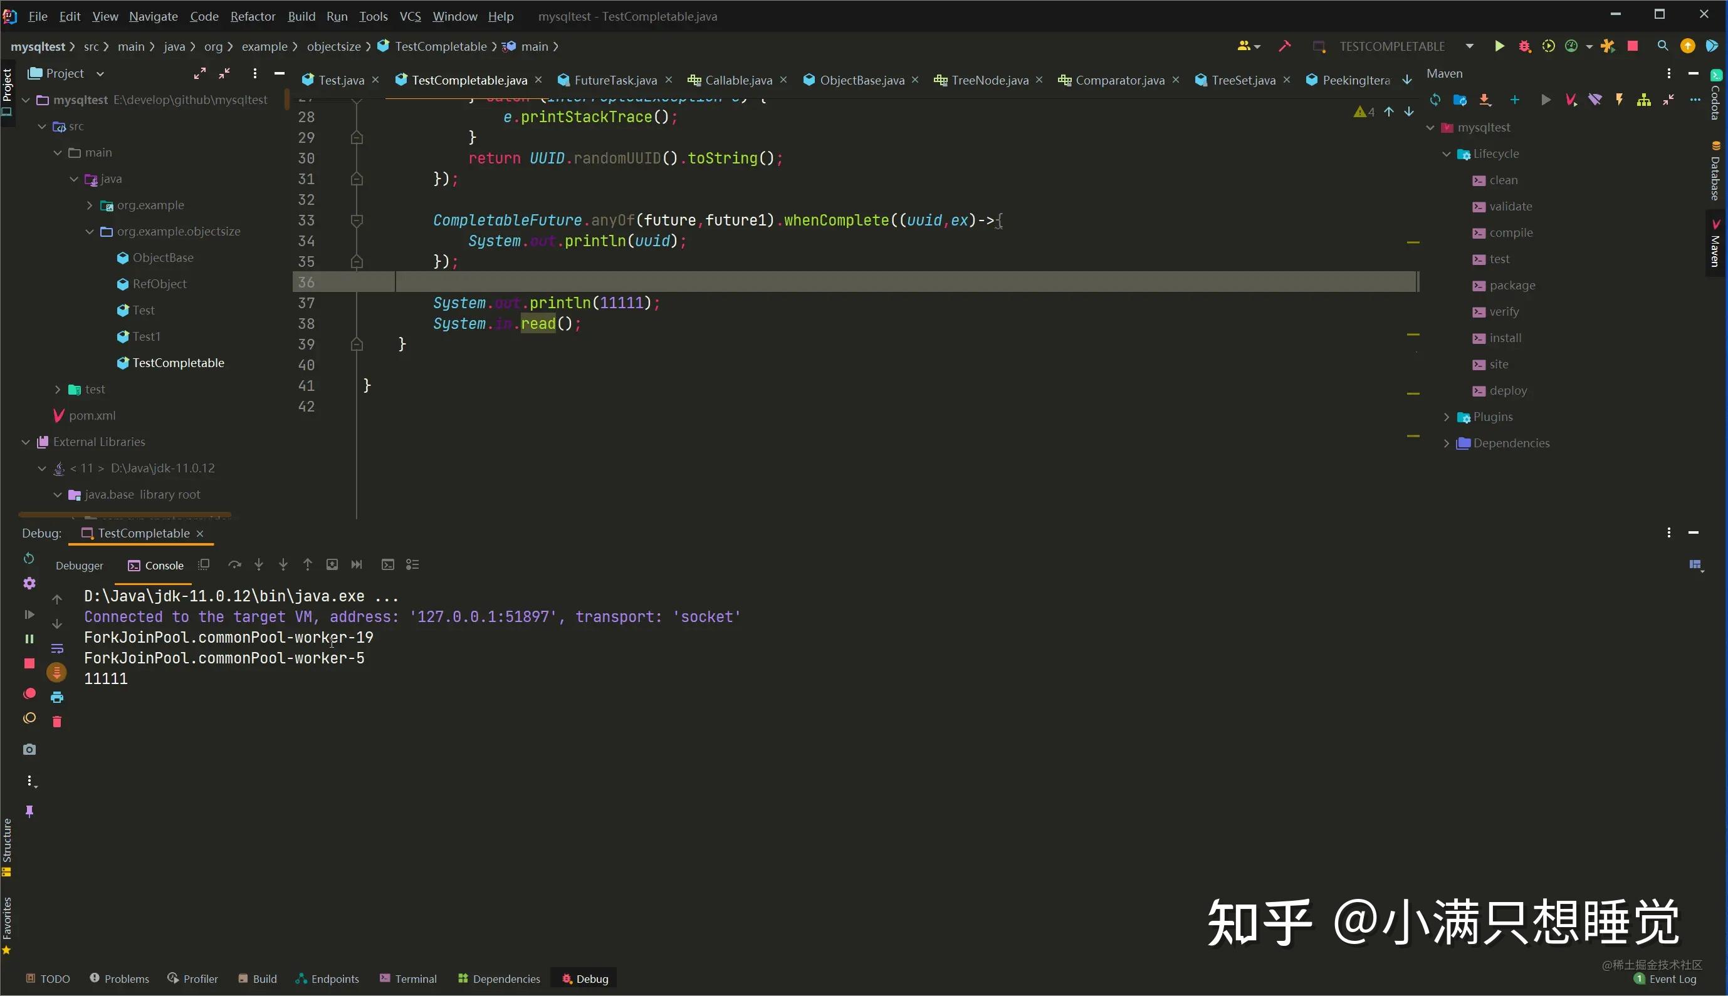Viewport: 1728px width, 996px height.
Task: Rerun the TestCompletable debug session
Action: tap(29, 559)
